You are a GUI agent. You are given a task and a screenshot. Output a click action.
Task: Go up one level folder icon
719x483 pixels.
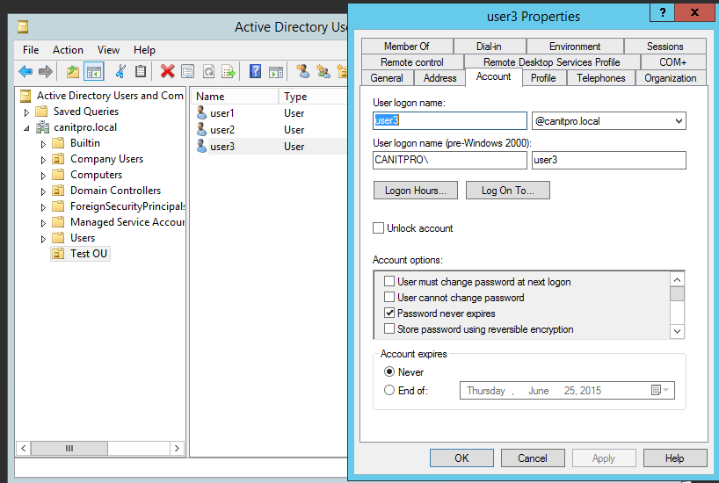coord(73,71)
